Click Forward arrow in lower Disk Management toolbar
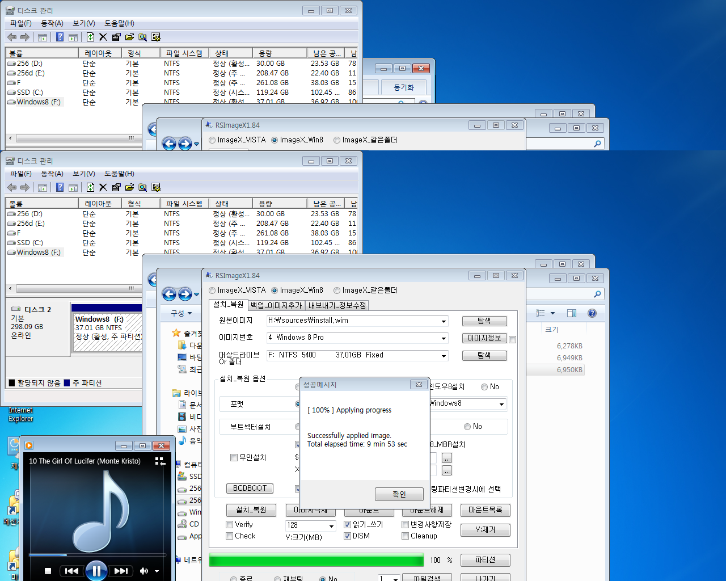The image size is (726, 581). click(25, 187)
